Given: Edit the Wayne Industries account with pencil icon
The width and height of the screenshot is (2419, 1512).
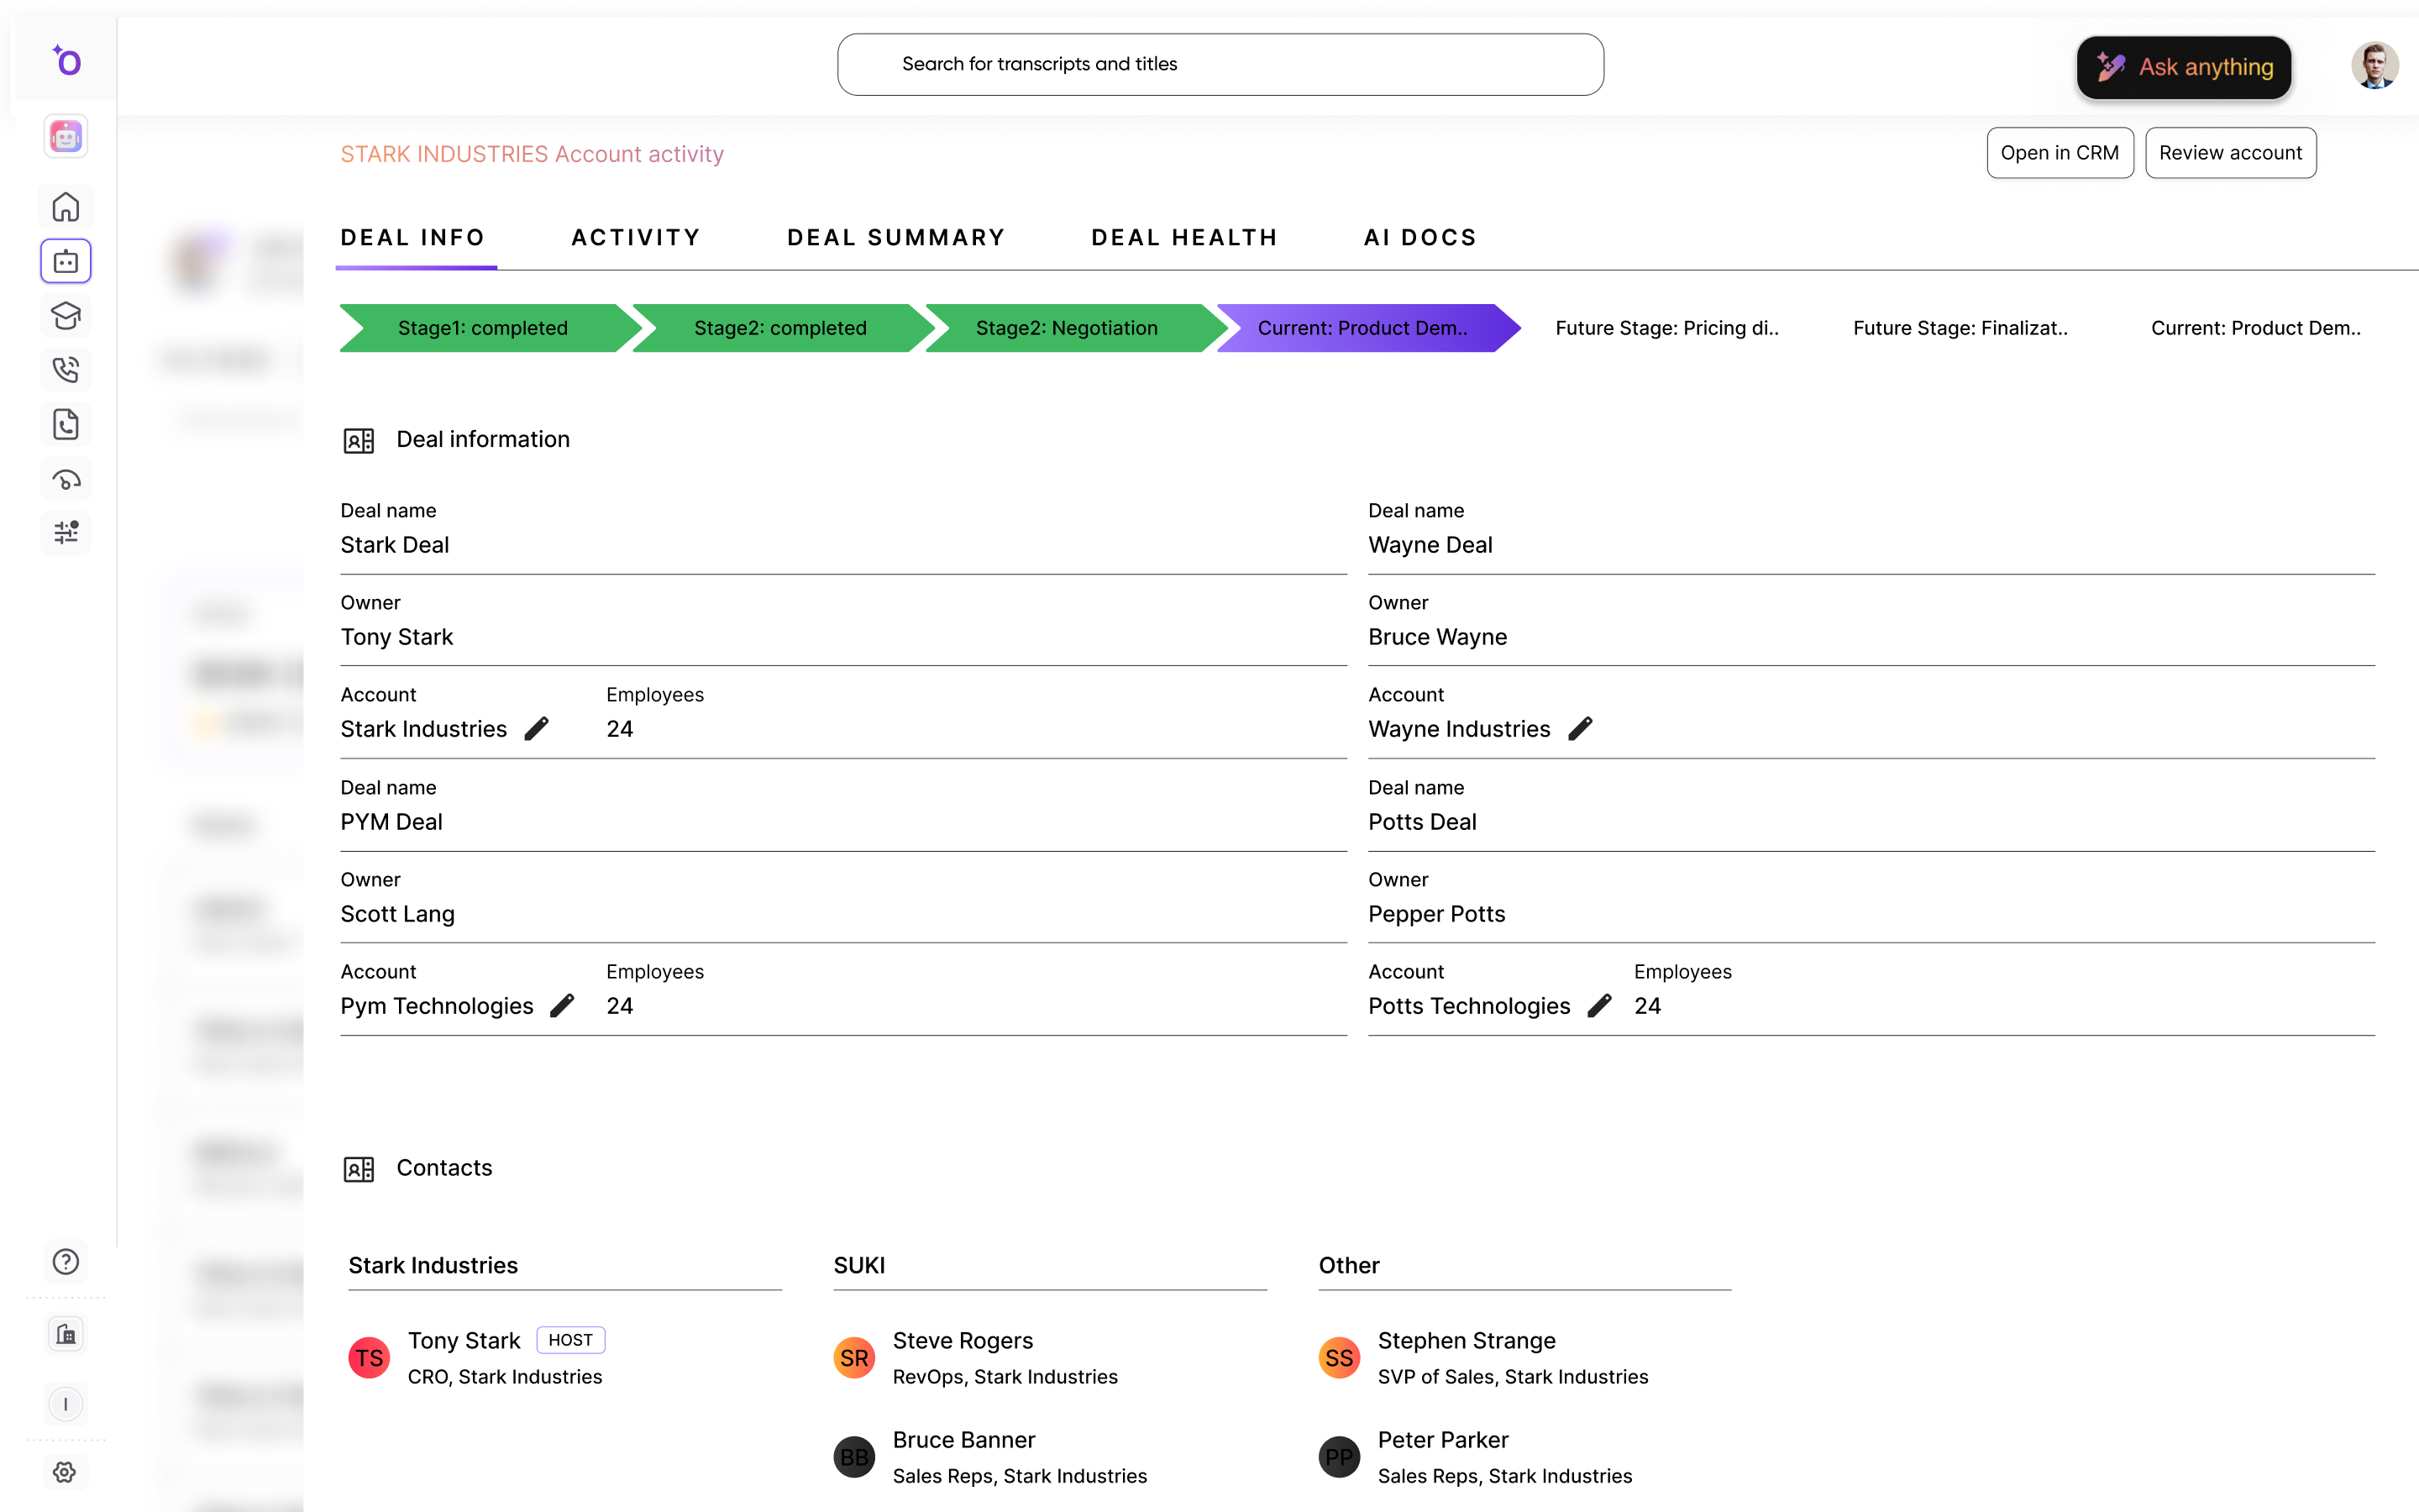Looking at the screenshot, I should (1582, 728).
